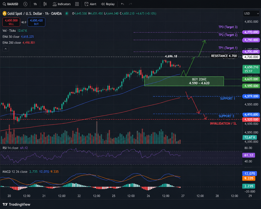Open the candlestick chart style icon
Screen dimensions: 261x209
(x=45, y=4)
